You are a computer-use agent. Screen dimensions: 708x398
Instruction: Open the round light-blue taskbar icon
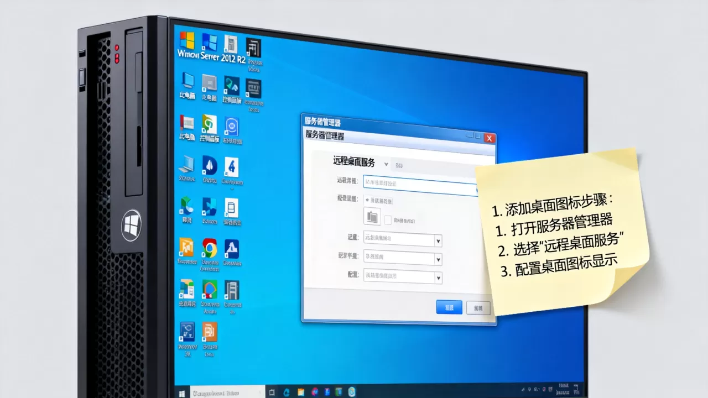[352, 392]
